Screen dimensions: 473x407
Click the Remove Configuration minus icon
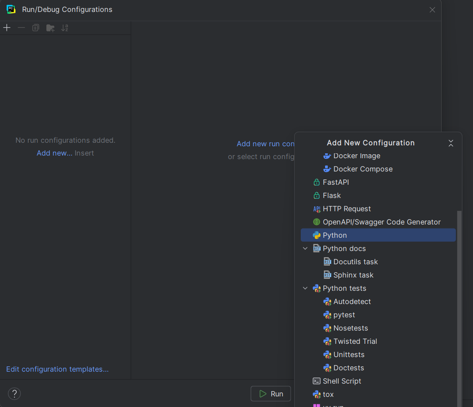coord(21,28)
